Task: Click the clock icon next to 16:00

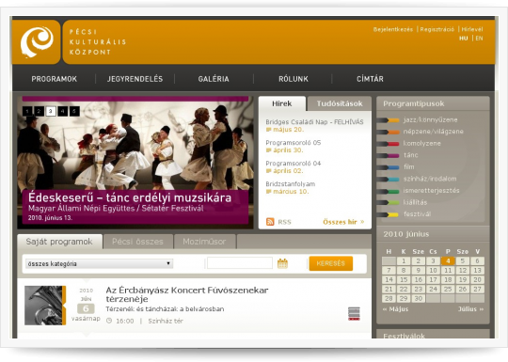Action: pyautogui.click(x=109, y=321)
